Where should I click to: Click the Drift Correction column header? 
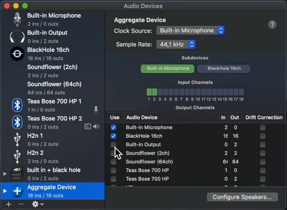click(x=264, y=117)
